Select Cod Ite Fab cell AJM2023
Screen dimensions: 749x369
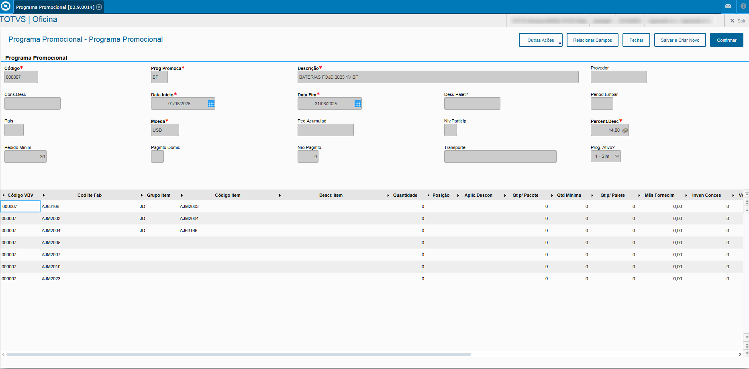[89, 279]
